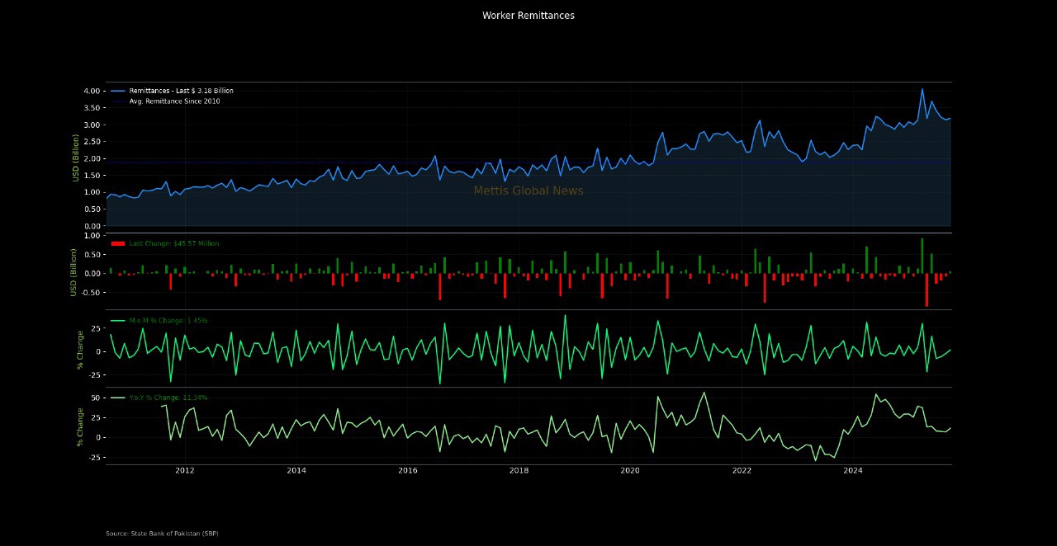Image resolution: width=1057 pixels, height=546 pixels.
Task: Select the 2012 tick on the x-axis
Action: tap(184, 471)
